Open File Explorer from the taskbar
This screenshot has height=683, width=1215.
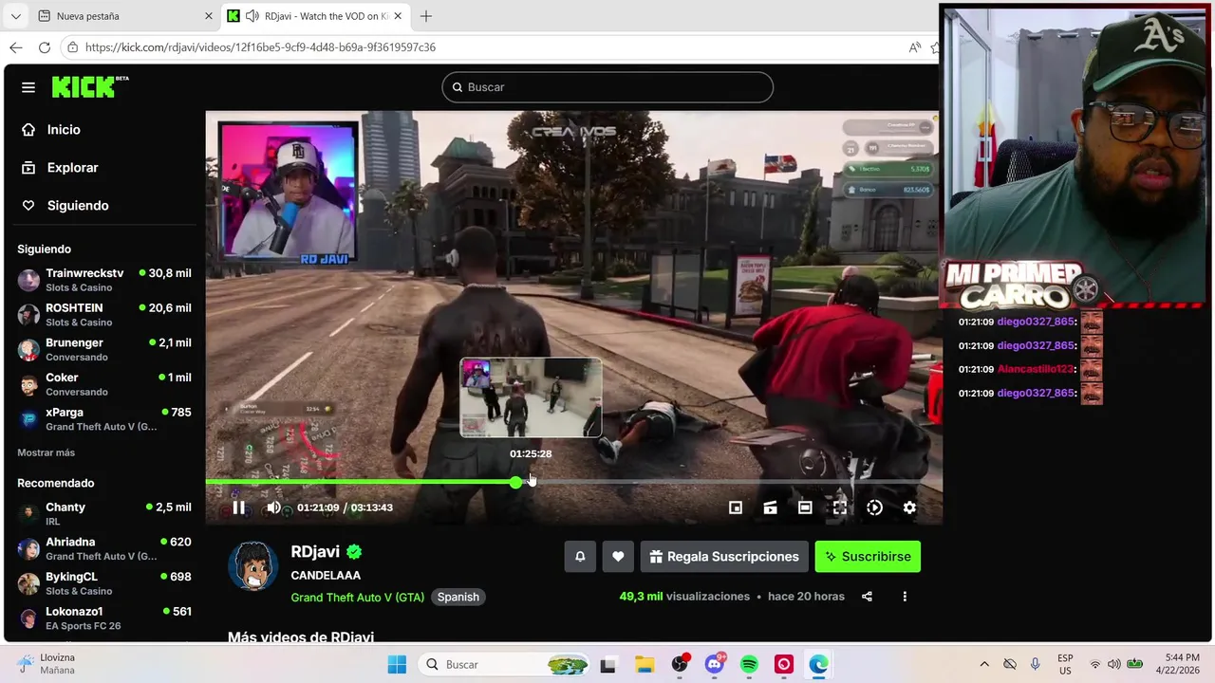645,665
